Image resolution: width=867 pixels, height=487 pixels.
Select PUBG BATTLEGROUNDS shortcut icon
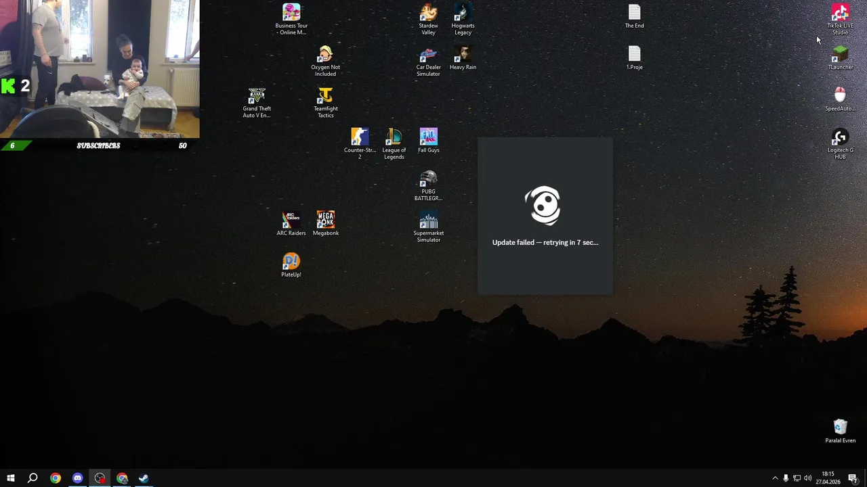[x=428, y=185]
